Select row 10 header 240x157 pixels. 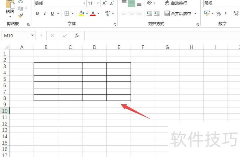5,111
